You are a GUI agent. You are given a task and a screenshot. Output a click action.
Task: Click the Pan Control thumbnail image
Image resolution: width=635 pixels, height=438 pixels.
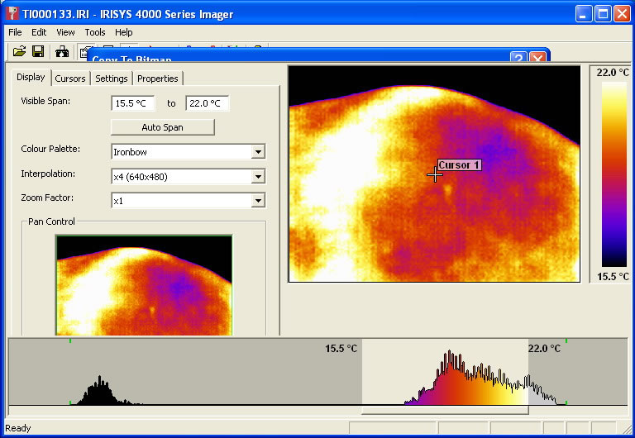tap(144, 285)
